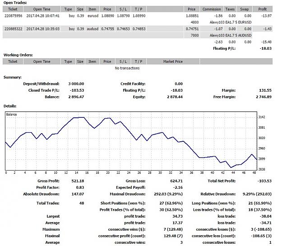Click the eurusd item cell
This screenshot has height=246, width=282.
click(x=93, y=16)
